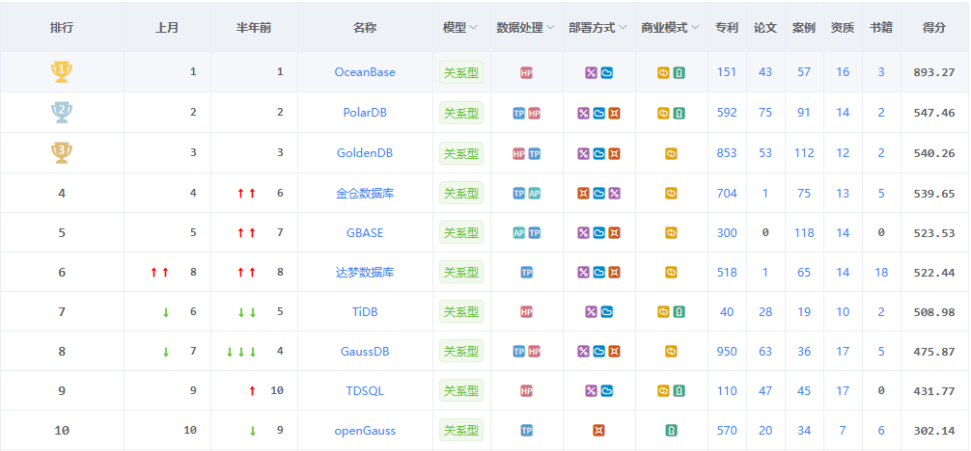Click the HP badge in the OceanBase row

526,72
